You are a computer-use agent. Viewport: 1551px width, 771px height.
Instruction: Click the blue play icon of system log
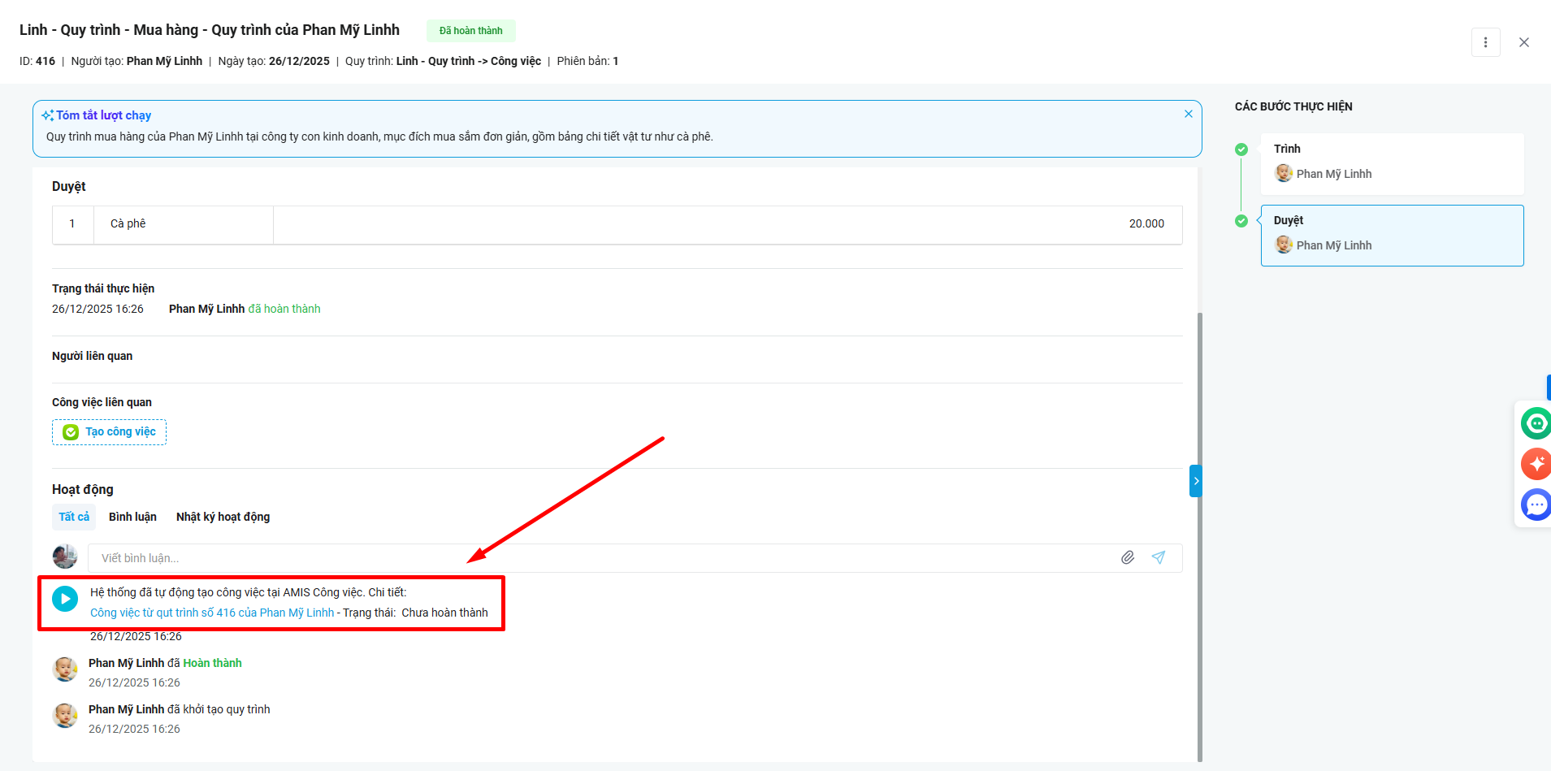click(x=65, y=599)
